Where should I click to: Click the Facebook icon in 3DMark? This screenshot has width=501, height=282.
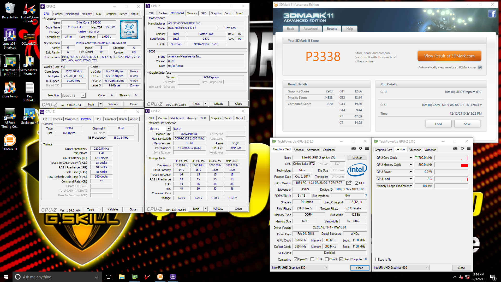click(492, 14)
